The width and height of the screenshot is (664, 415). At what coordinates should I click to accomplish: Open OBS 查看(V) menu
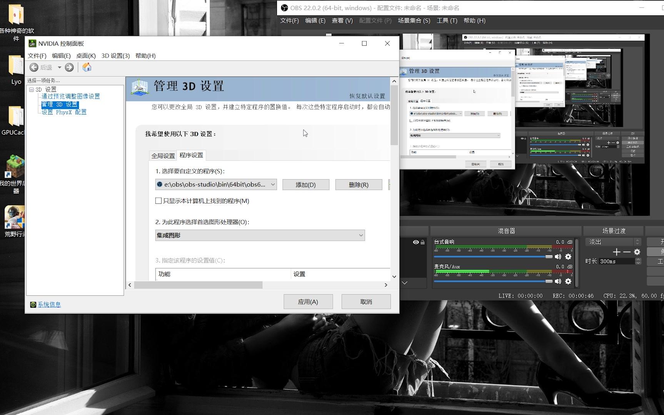click(x=342, y=21)
